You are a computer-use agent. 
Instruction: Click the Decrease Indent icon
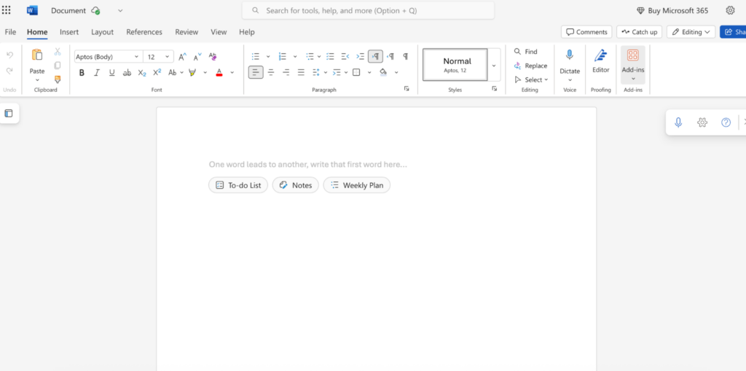345,57
